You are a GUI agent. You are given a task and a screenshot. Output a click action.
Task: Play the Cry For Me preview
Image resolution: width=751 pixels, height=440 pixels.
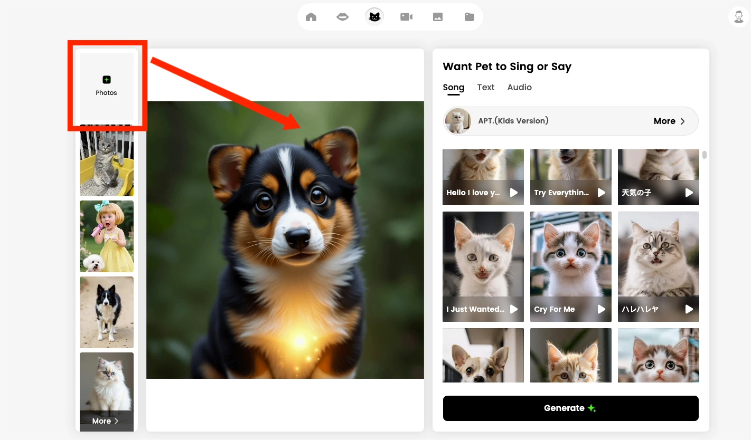point(601,309)
